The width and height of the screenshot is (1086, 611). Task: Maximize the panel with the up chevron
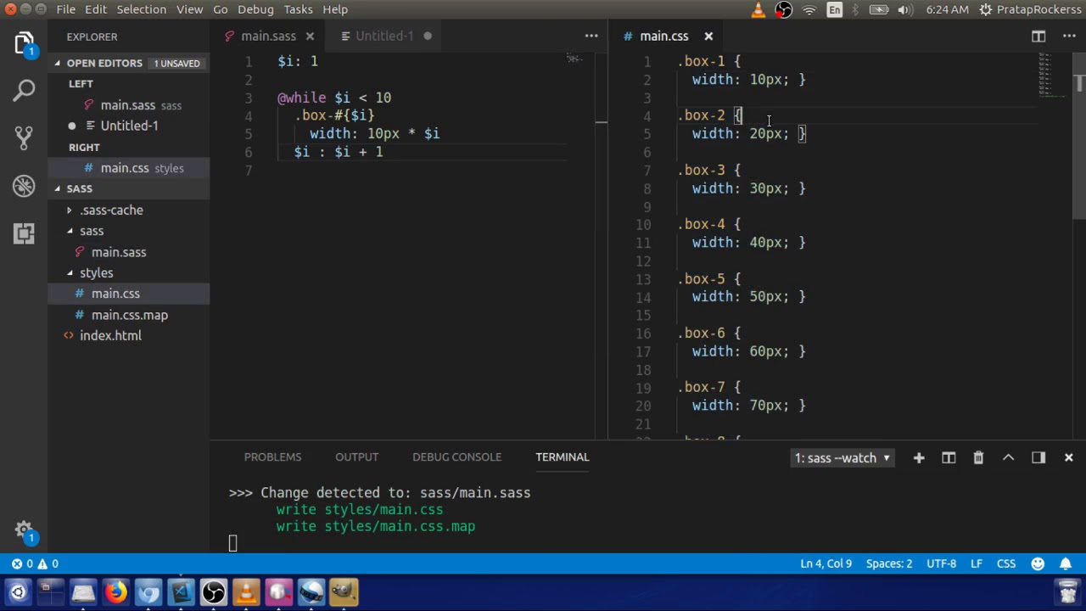1008,457
